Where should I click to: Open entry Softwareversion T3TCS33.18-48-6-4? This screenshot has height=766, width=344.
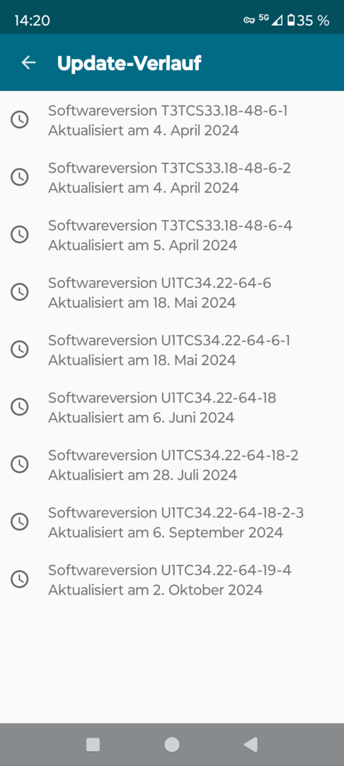click(172, 235)
